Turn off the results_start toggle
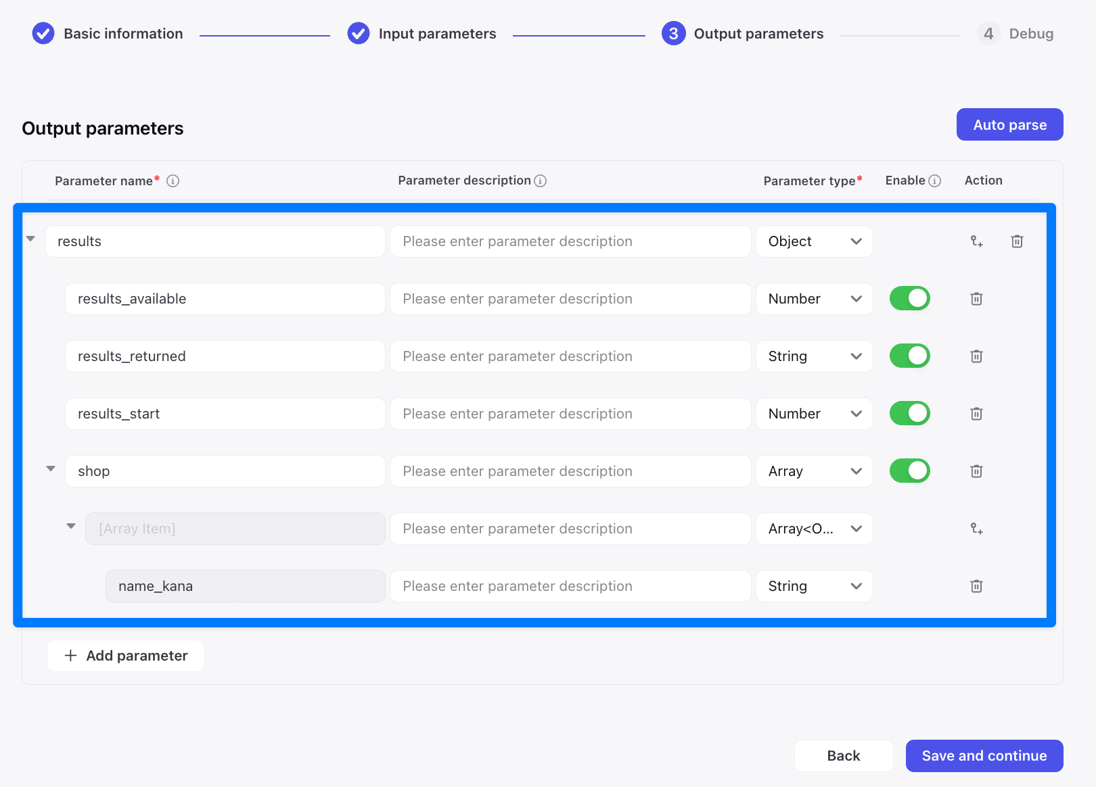The height and width of the screenshot is (787, 1096). tap(909, 413)
